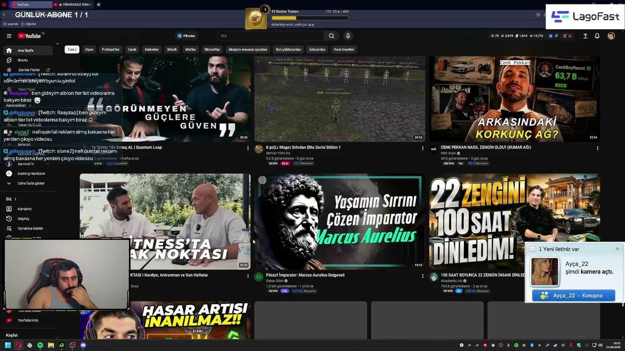Click the Ayça_22 profile photo in popup
The width and height of the screenshot is (625, 351).
click(x=544, y=272)
